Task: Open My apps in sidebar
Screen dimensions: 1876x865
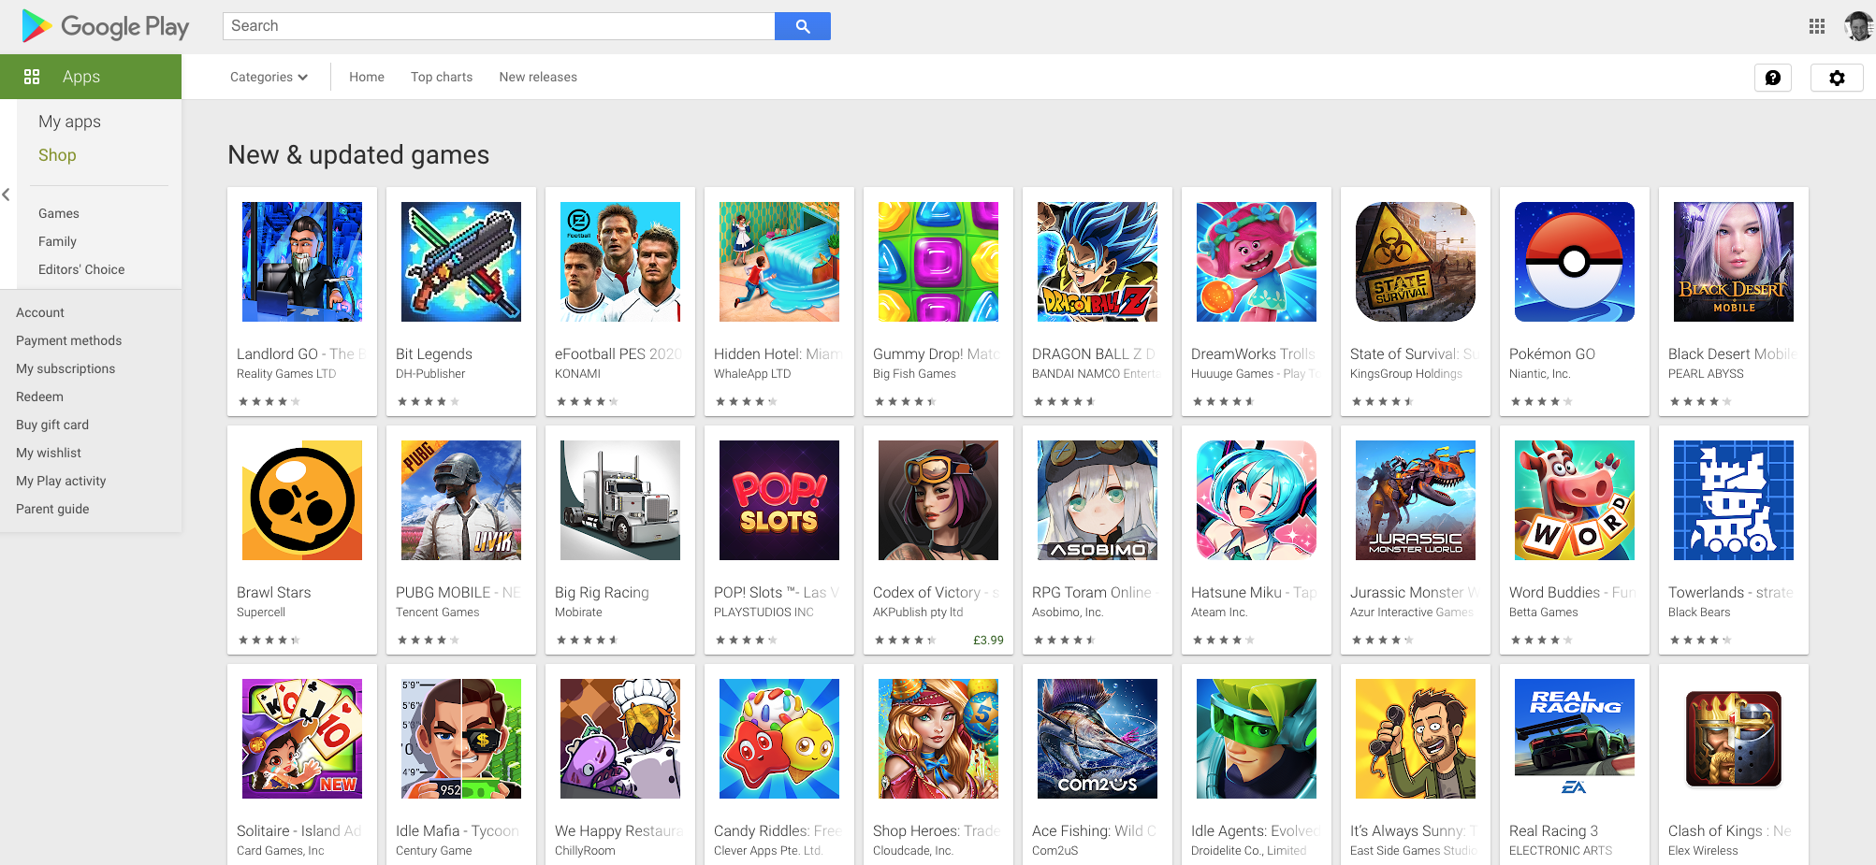Action: (x=69, y=122)
